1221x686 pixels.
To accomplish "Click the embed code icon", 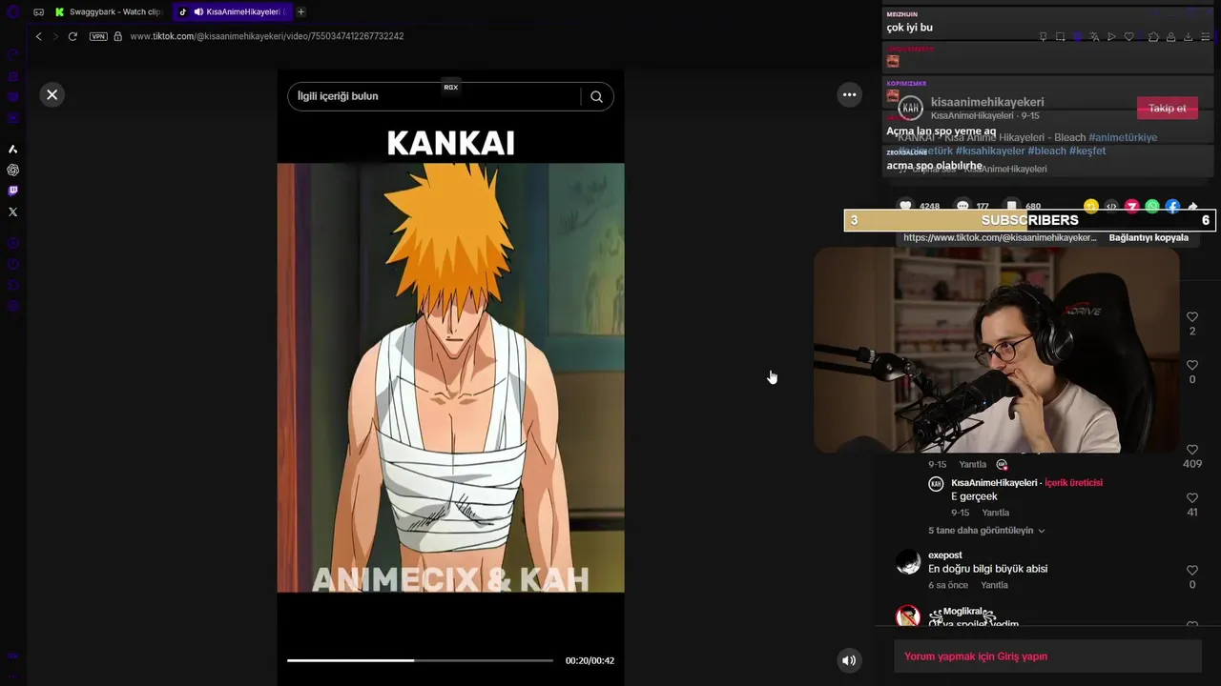I will click(1111, 206).
